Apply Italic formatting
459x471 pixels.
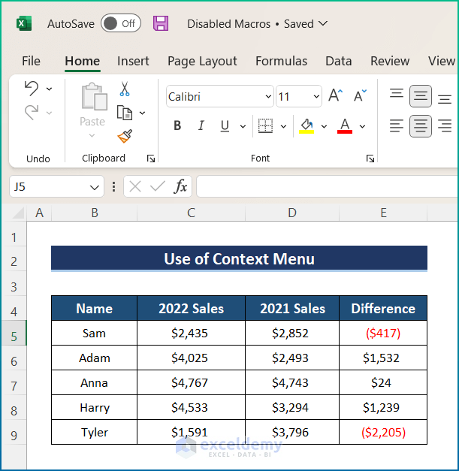tap(201, 126)
